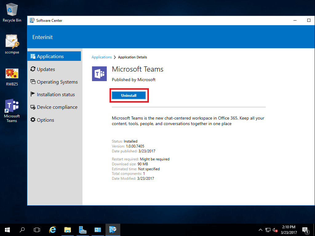This screenshot has height=236, width=315.
Task: Click the Software Center title bar icon
Action: tap(32, 20)
